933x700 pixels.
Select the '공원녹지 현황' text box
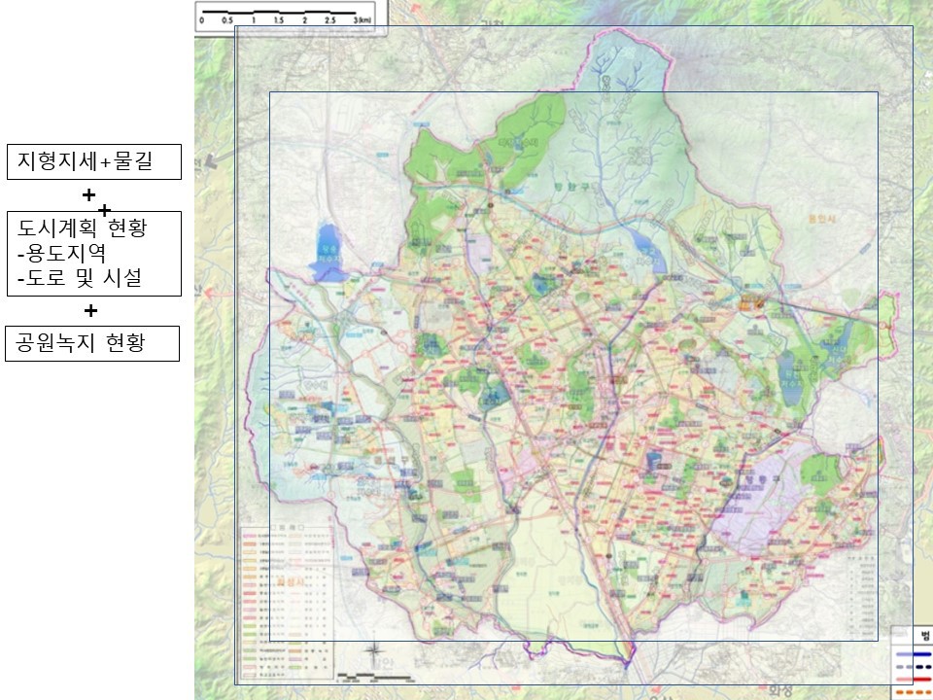coord(92,343)
